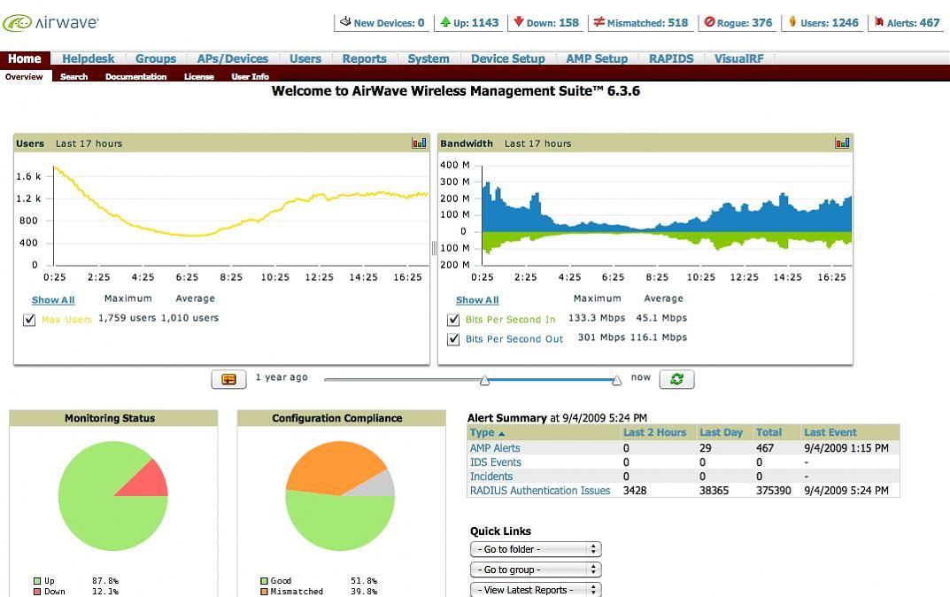Screen dimensions: 950x597
Task: Open the pop-out chart icon on Bandwidth panel
Action: click(842, 143)
